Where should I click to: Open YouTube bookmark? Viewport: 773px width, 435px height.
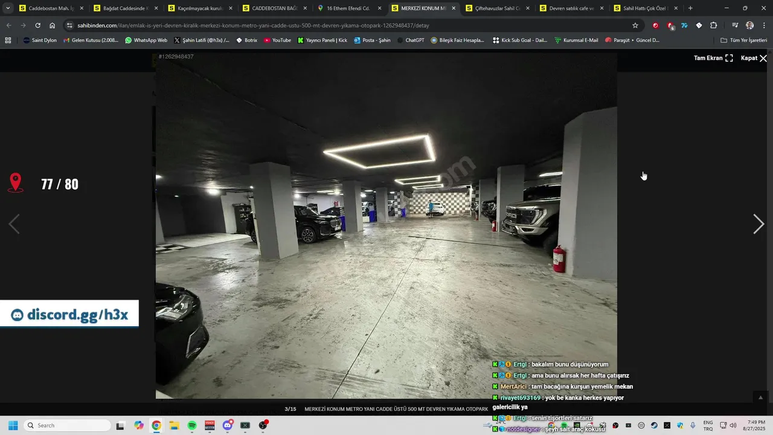(277, 40)
